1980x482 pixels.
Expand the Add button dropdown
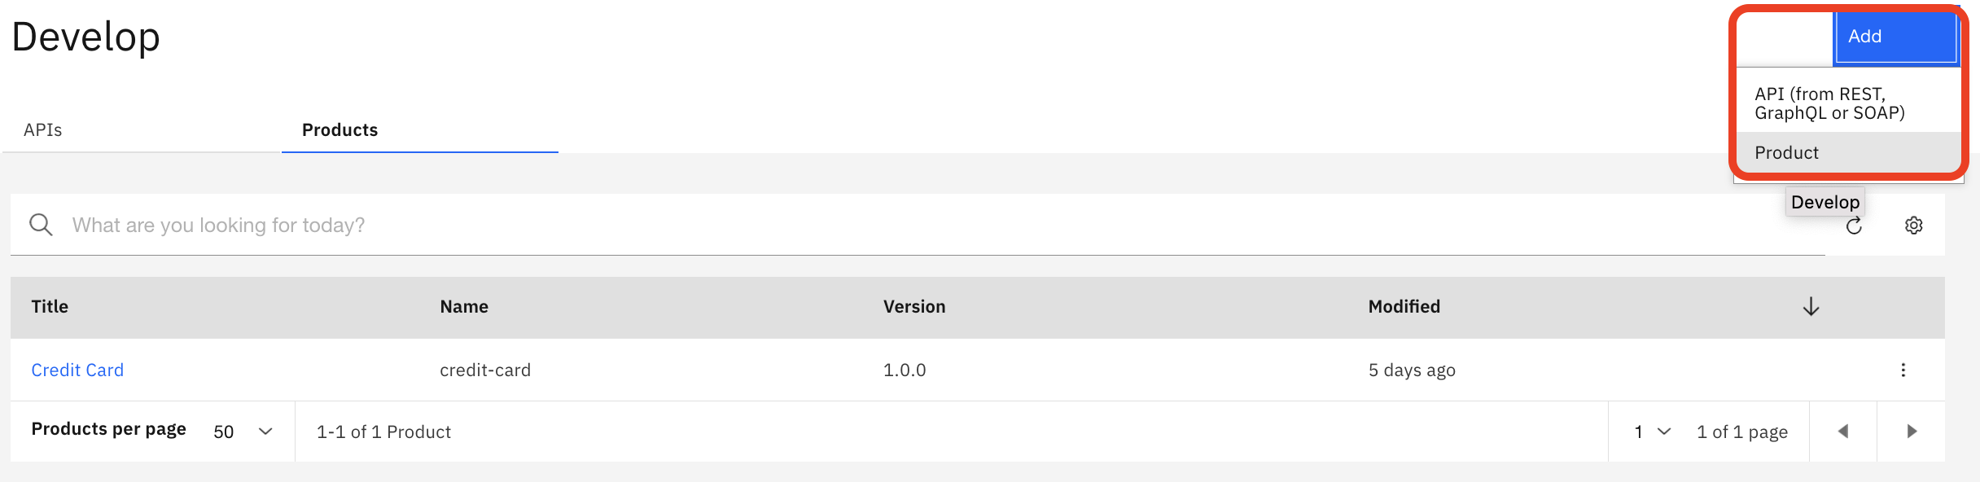tap(1785, 37)
